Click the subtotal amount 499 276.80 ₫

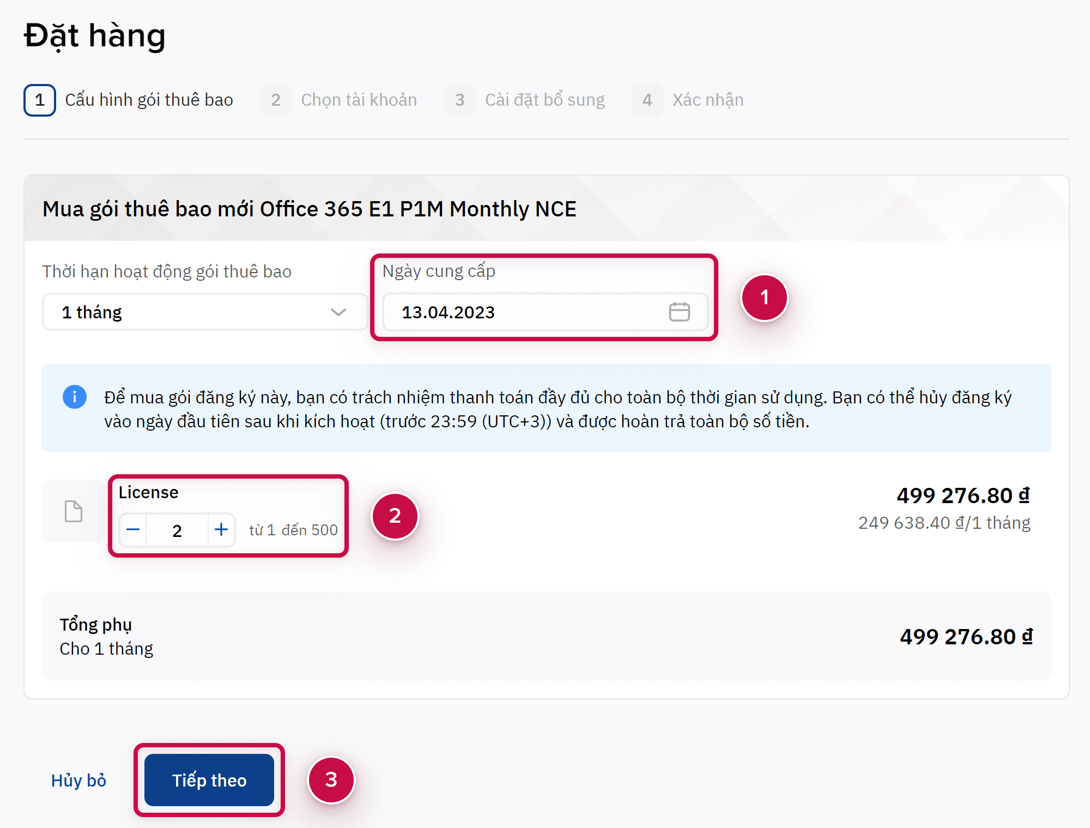(x=966, y=637)
